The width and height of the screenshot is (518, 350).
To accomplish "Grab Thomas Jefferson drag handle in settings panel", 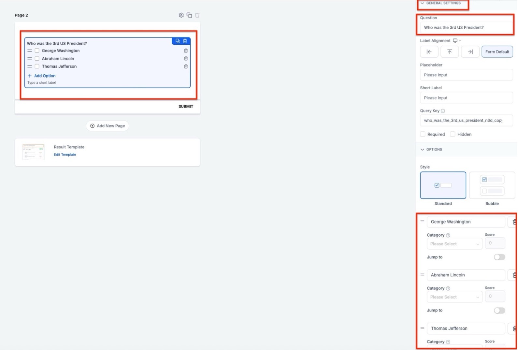I will coord(422,328).
